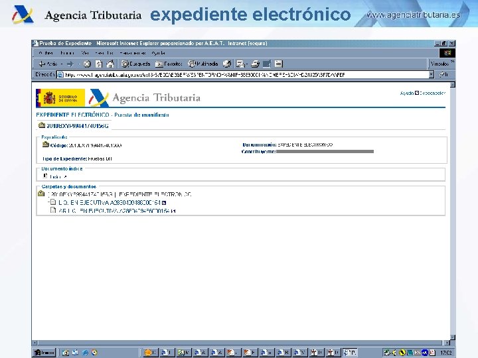This screenshot has height=358, width=478.
Task: Open the Ver menu
Action: coord(86,53)
